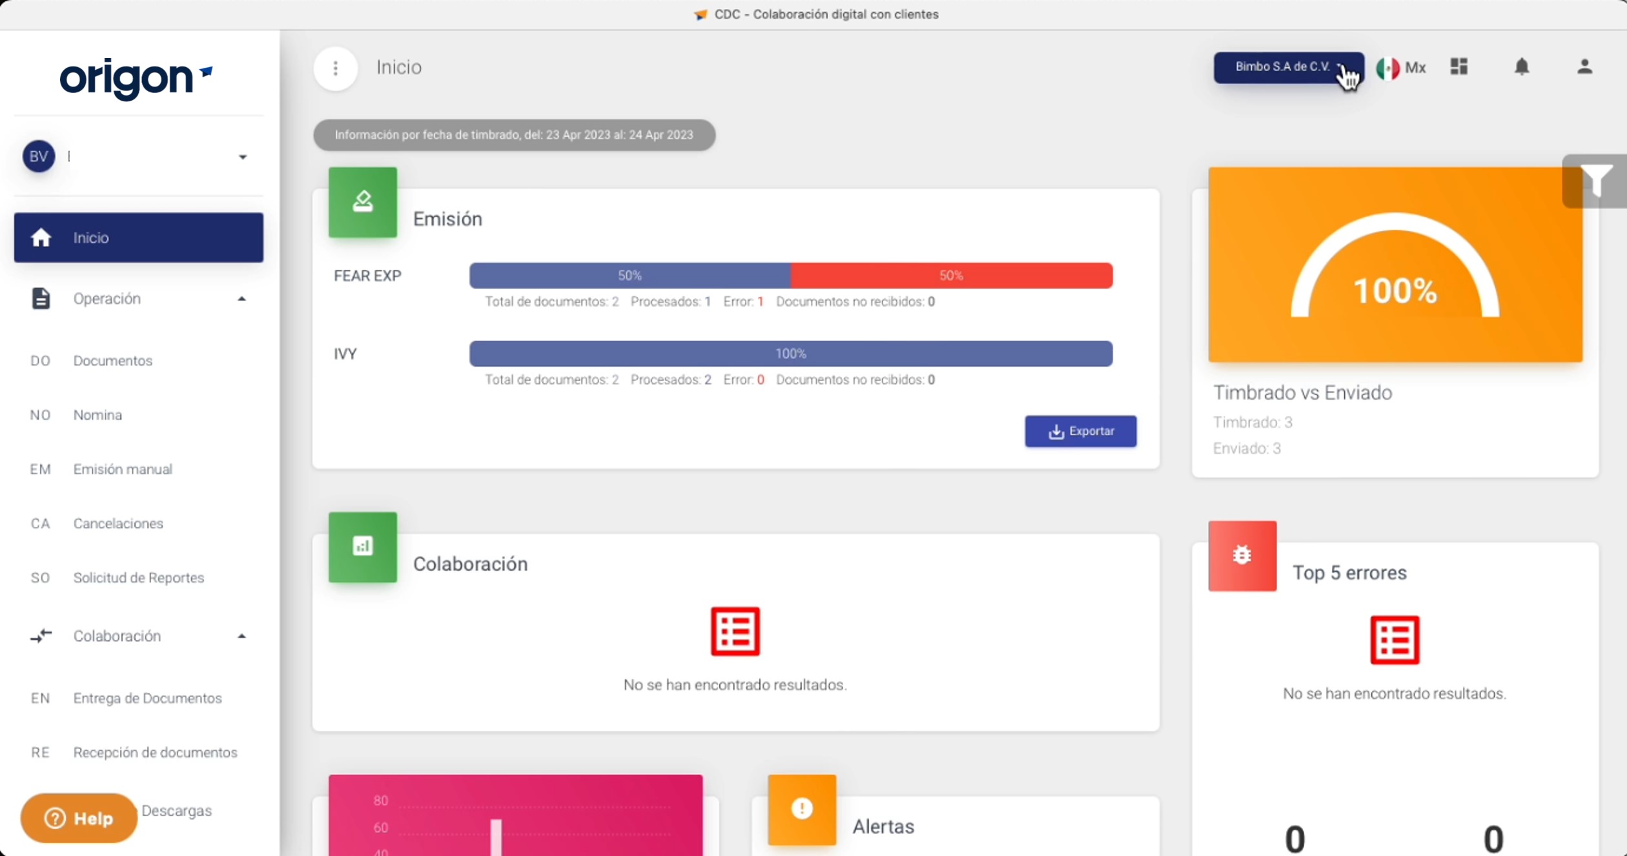Viewport: 1627px width, 856px height.
Task: Click the BV user avatar
Action: 39,156
